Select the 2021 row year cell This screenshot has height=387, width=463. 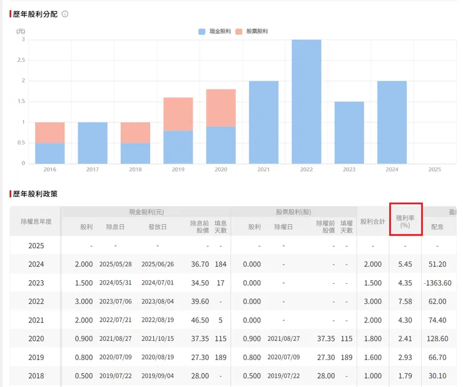[36, 320]
